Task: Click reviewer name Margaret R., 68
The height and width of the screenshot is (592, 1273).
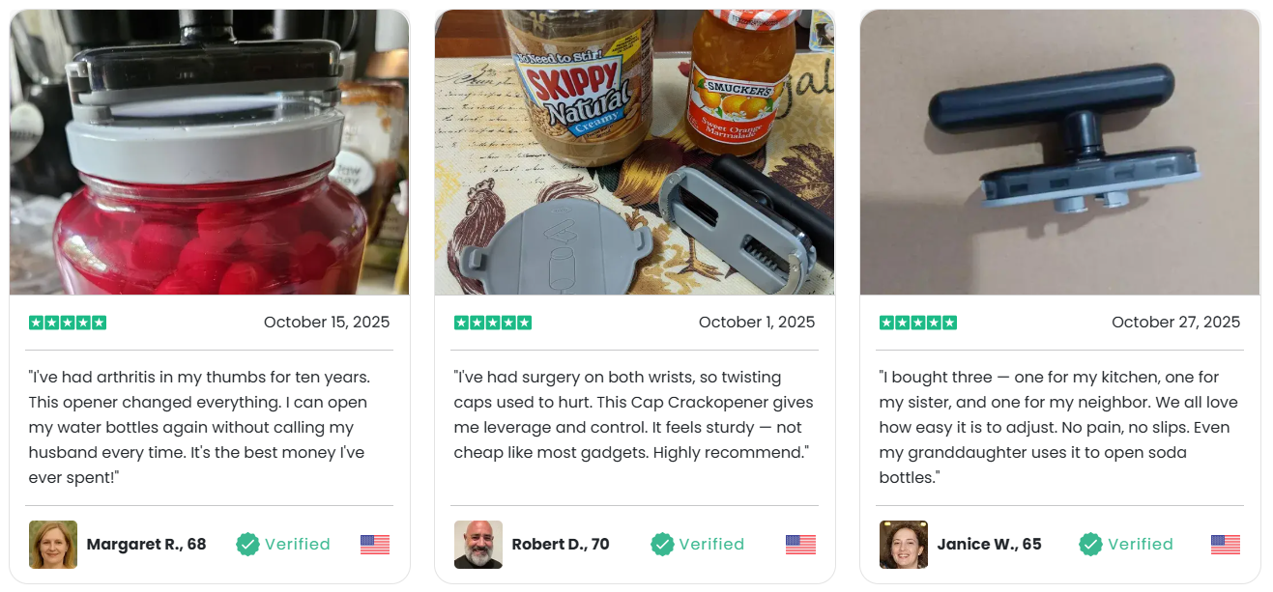Action: pos(147,545)
